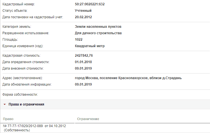Image resolution: width=210 pixels, height=133 pixels.
Task: Click the valuation date 01.01.2018
Action: pos(83,62)
